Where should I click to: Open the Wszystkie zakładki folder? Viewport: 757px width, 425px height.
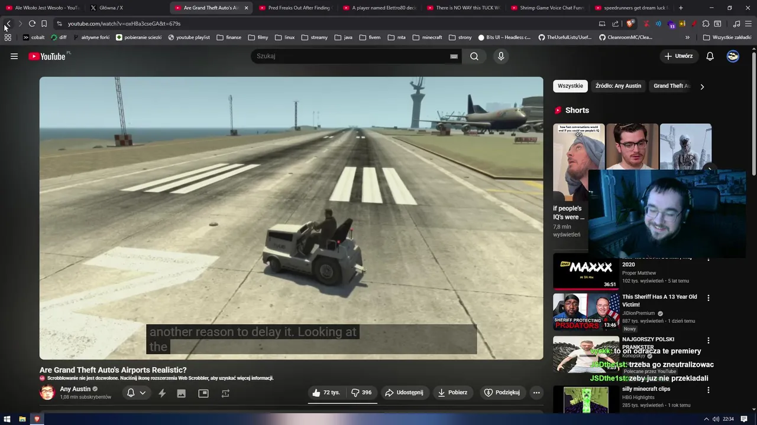pos(727,37)
